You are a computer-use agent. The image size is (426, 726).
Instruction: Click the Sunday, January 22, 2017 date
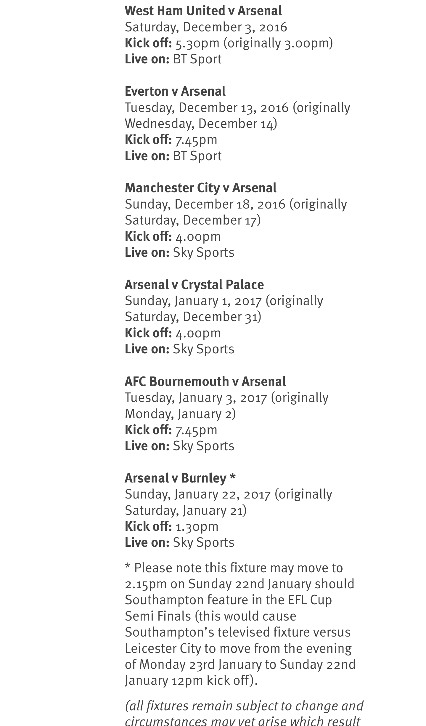click(x=197, y=494)
